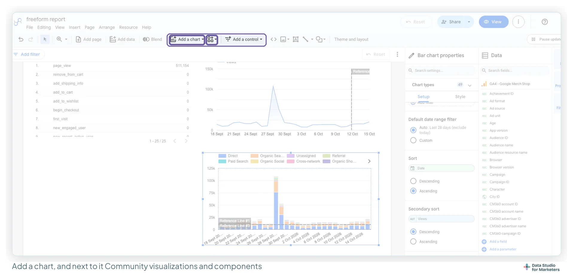
Task: Select Custom date range option
Action: [413, 140]
